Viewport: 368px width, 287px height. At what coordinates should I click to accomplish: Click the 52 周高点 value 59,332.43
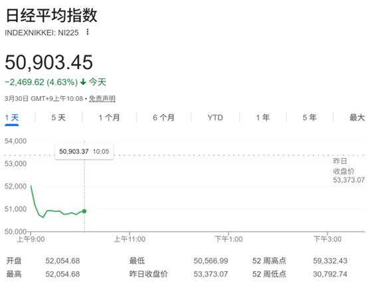coord(330,260)
